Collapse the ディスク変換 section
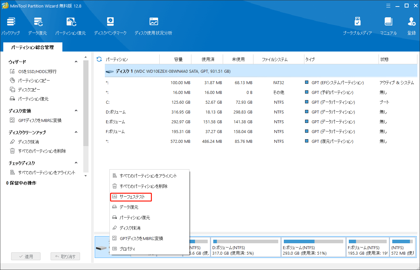This screenshot has width=420, height=270. tap(76, 111)
